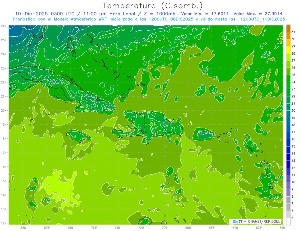Click the color bar value 31
The width and height of the screenshot is (300, 231).
(x=293, y=32)
